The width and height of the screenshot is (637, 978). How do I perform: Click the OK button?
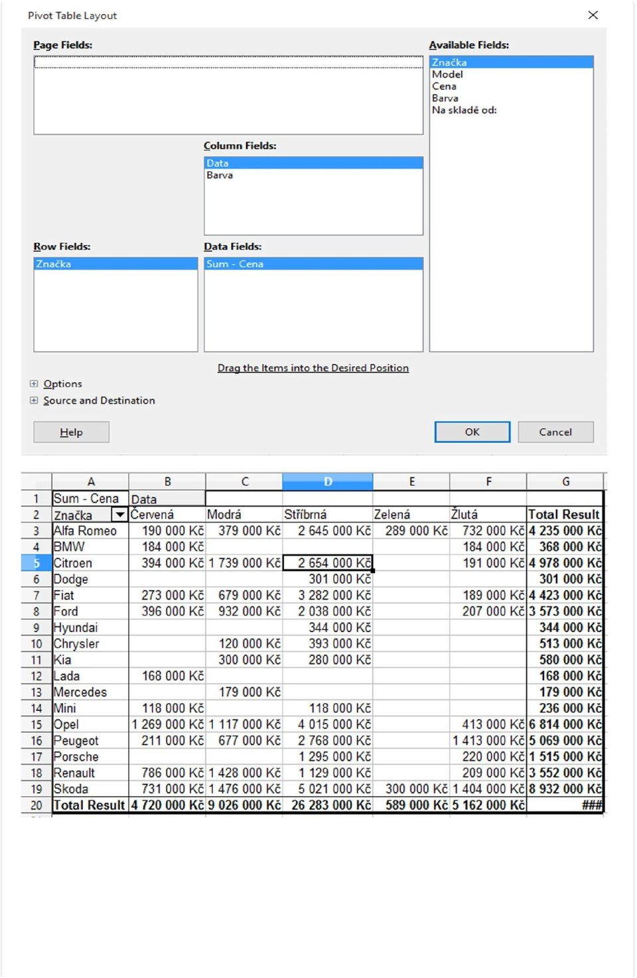coord(472,432)
